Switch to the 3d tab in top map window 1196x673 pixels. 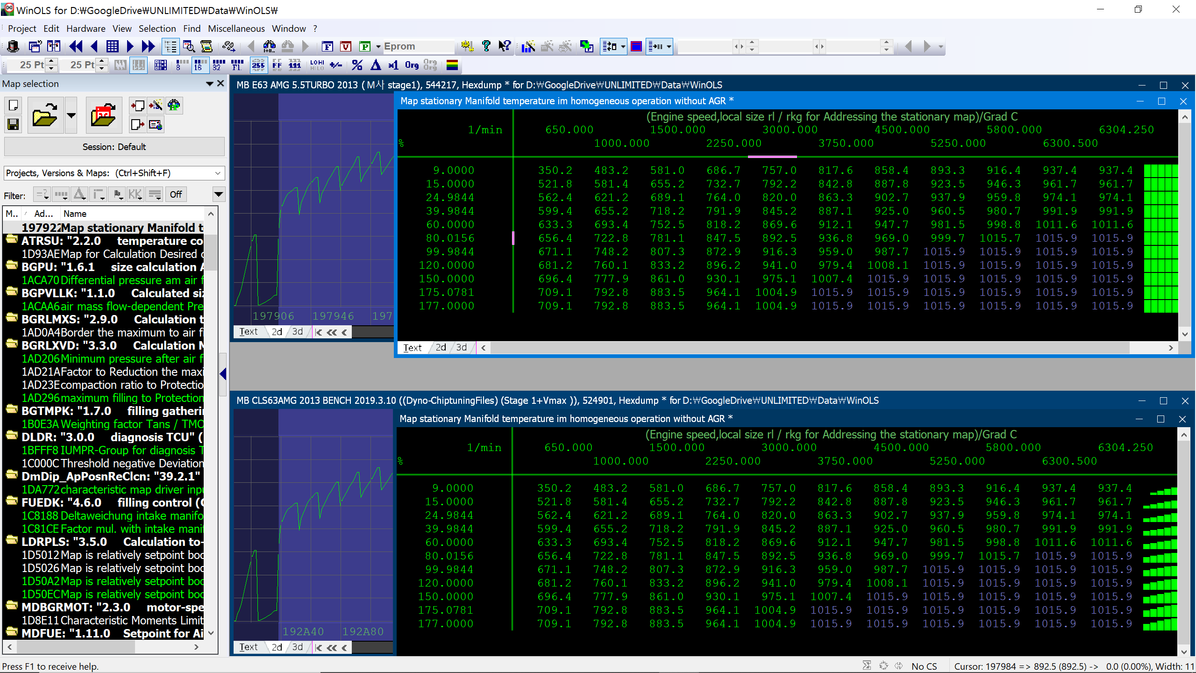462,347
